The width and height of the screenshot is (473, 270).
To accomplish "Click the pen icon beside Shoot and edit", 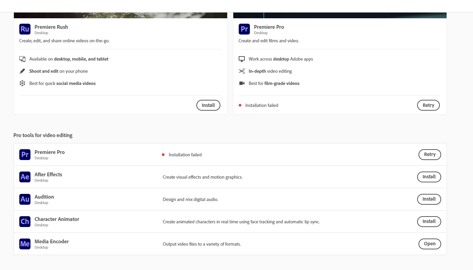I will point(22,71).
